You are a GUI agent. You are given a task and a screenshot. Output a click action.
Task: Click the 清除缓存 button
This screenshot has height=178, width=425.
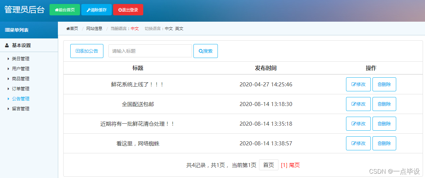pyautogui.click(x=96, y=10)
